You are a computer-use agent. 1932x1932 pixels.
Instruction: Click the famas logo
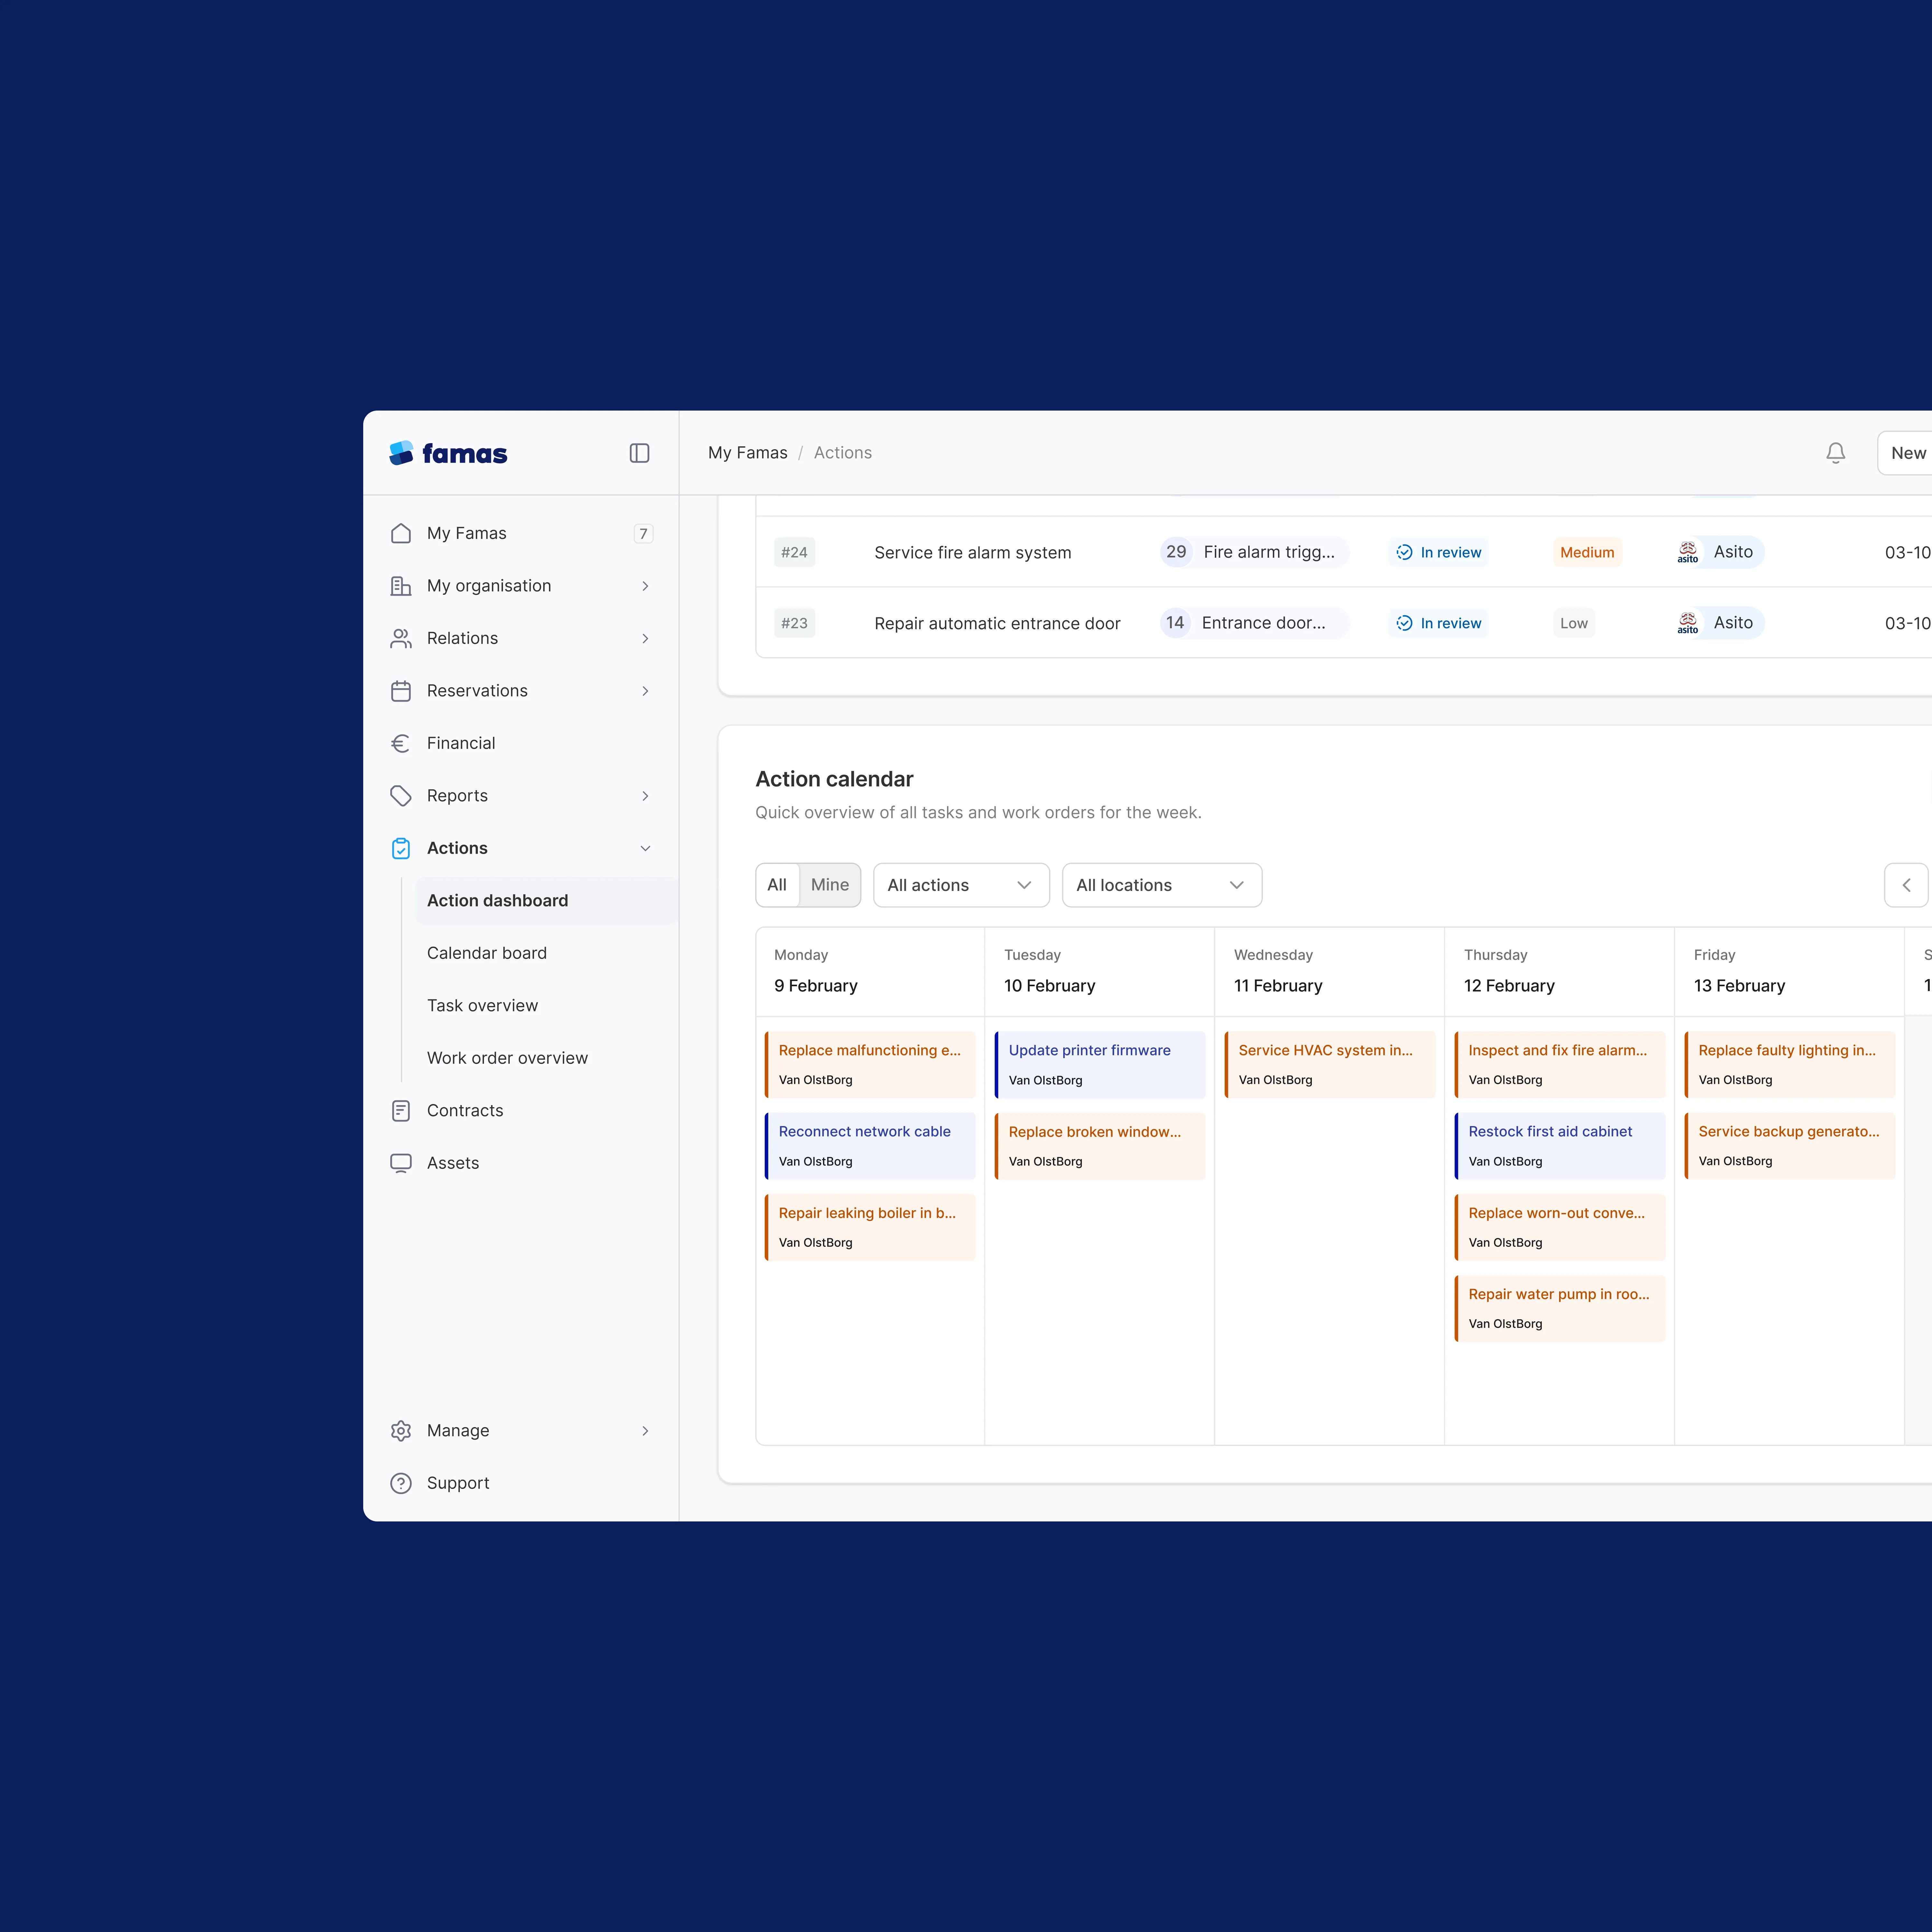(448, 453)
